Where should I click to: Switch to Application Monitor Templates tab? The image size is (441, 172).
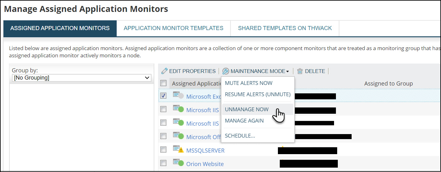coord(173,28)
